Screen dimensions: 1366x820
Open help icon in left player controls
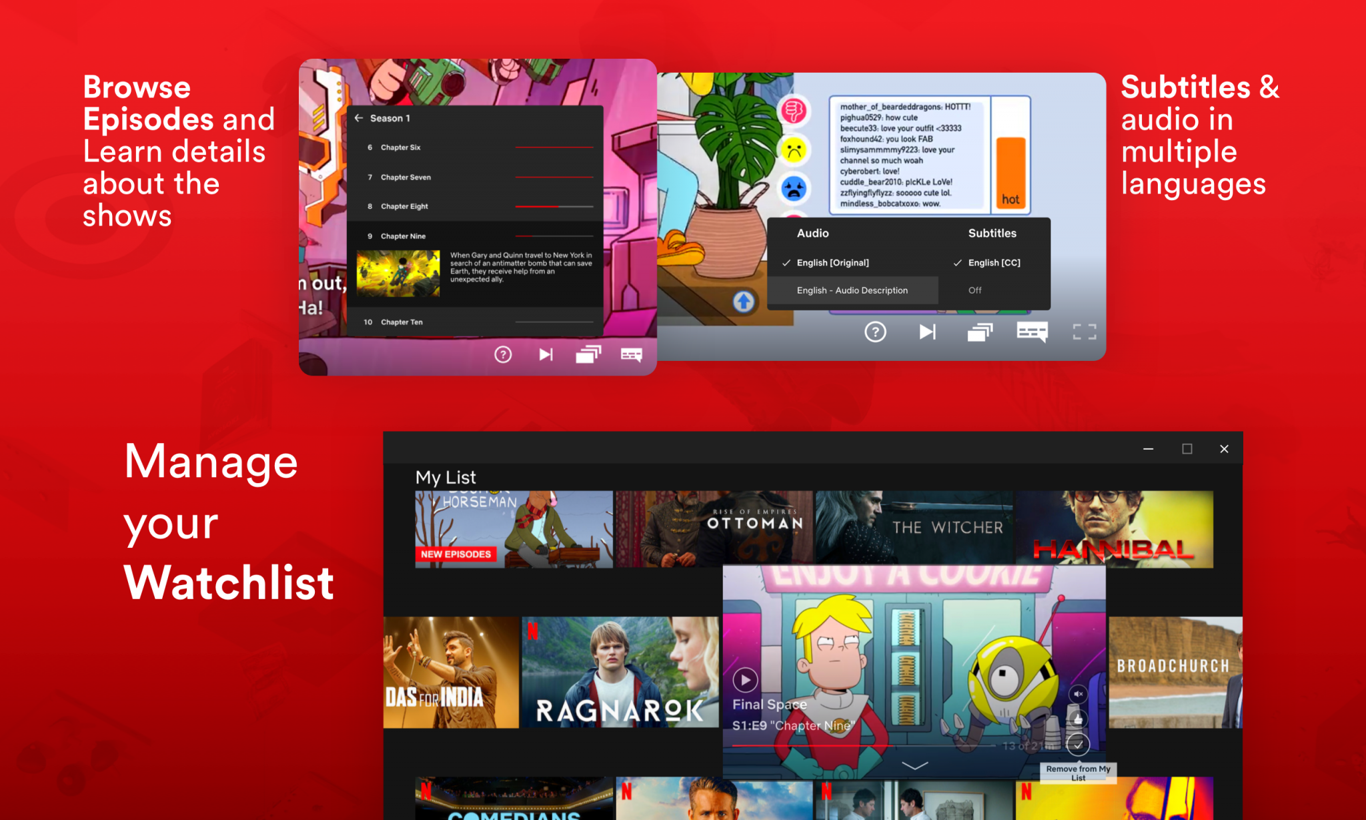(x=503, y=354)
